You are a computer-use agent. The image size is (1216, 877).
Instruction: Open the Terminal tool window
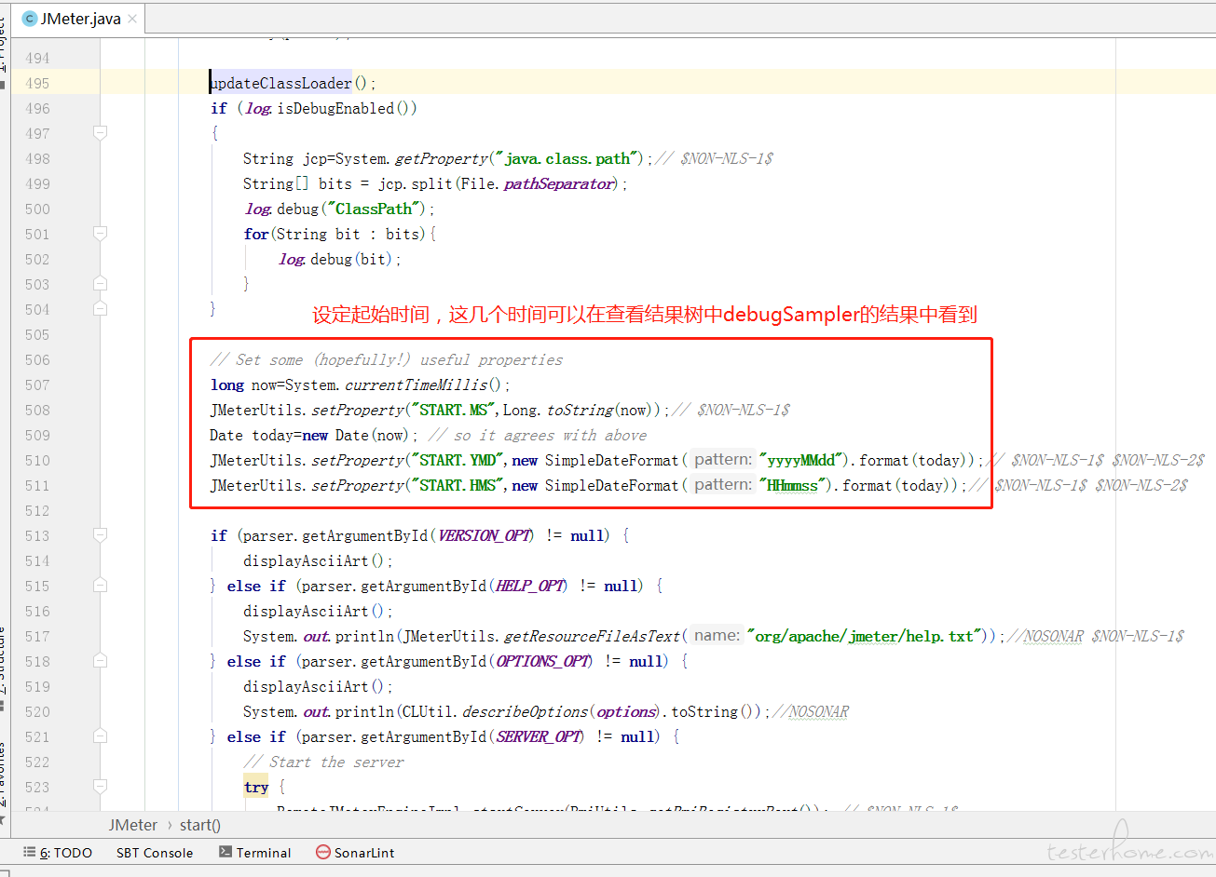coord(254,853)
